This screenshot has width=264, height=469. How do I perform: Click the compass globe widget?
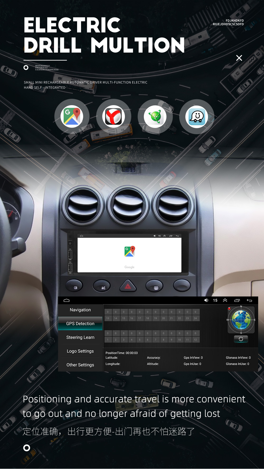[241, 320]
